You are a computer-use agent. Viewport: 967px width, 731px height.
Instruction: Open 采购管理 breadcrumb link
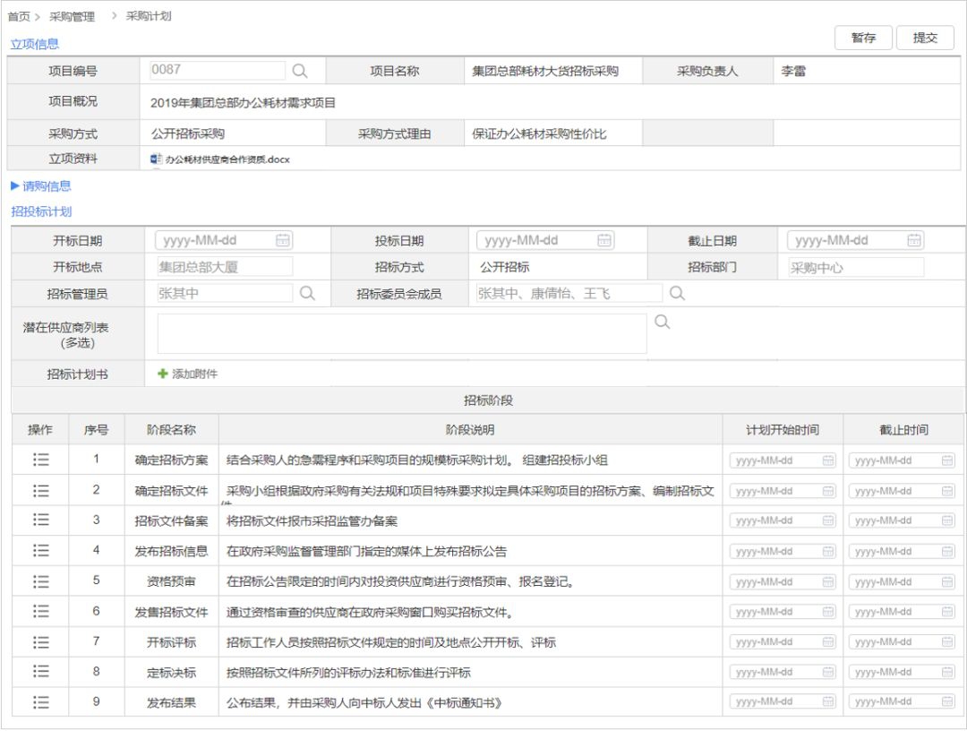point(73,17)
